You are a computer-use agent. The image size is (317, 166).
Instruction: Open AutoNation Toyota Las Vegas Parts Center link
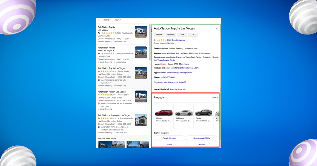pyautogui.click(x=184, y=57)
